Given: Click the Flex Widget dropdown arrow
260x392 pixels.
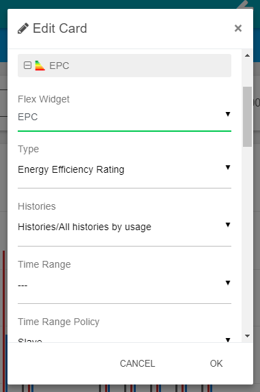Looking at the screenshot, I should (228, 114).
